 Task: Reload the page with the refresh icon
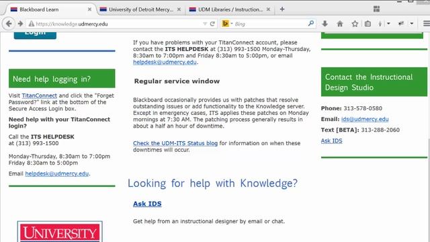[212, 24]
